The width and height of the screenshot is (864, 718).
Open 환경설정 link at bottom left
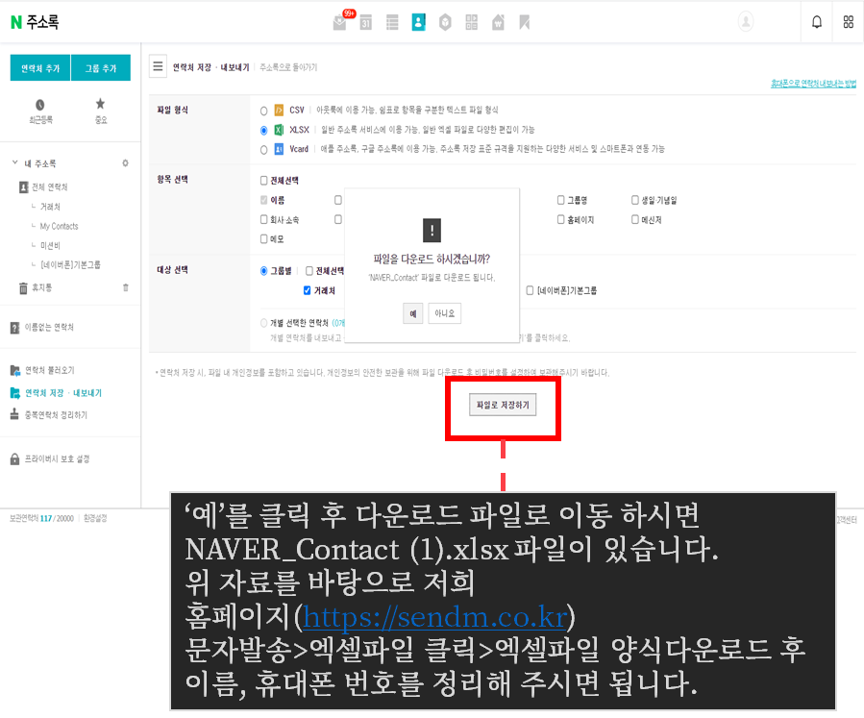pos(95,518)
